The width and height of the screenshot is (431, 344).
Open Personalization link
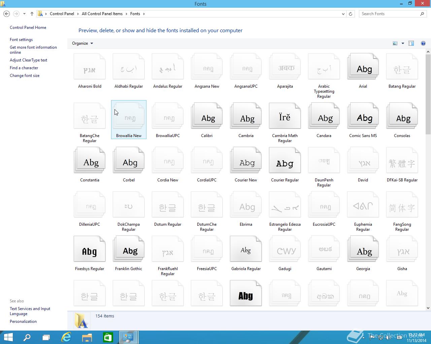23,321
